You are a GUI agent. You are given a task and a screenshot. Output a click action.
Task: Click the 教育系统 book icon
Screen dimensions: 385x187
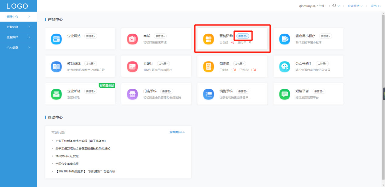click(x=56, y=66)
